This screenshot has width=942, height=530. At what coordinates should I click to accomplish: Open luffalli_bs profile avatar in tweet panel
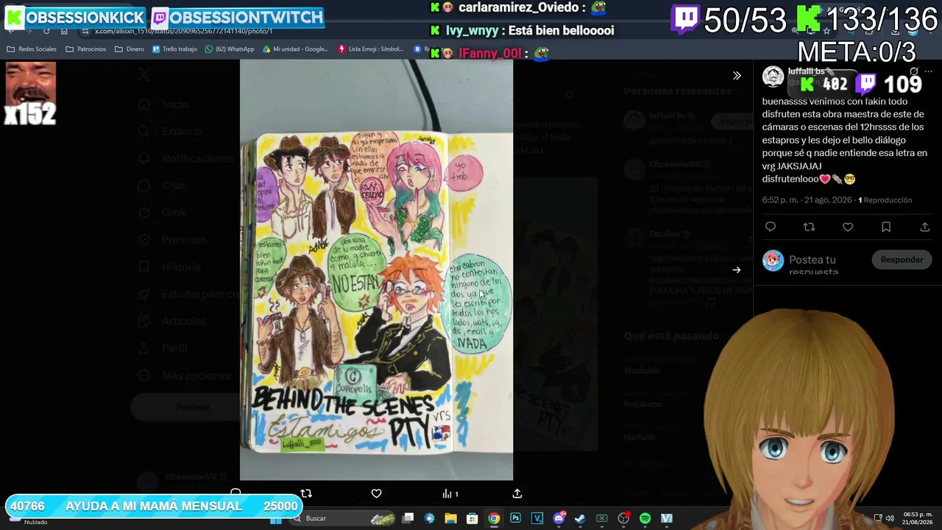tap(773, 77)
